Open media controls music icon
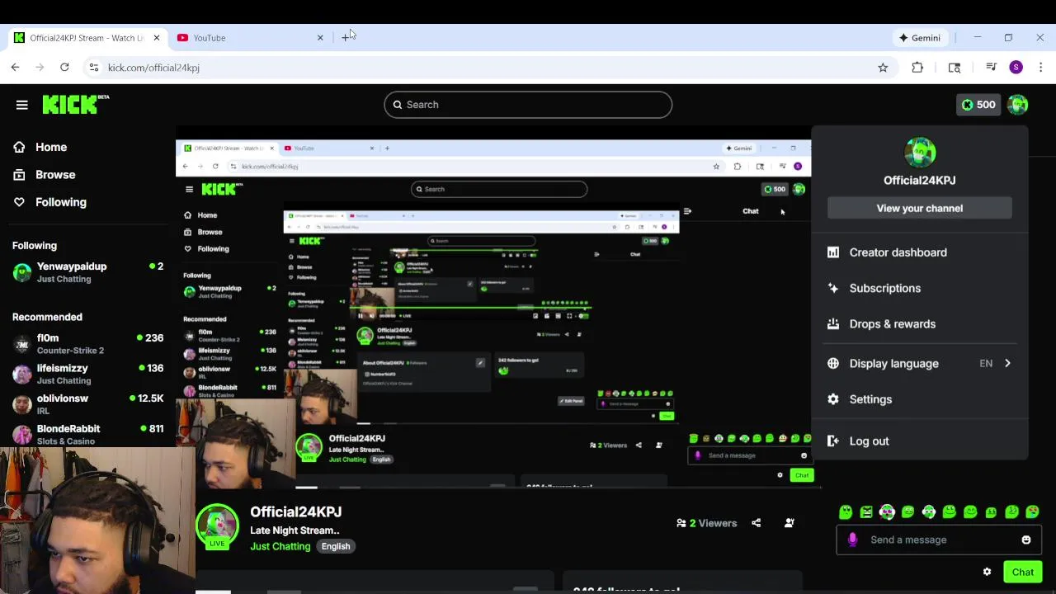Screen dimensions: 1056x594 coord(992,68)
